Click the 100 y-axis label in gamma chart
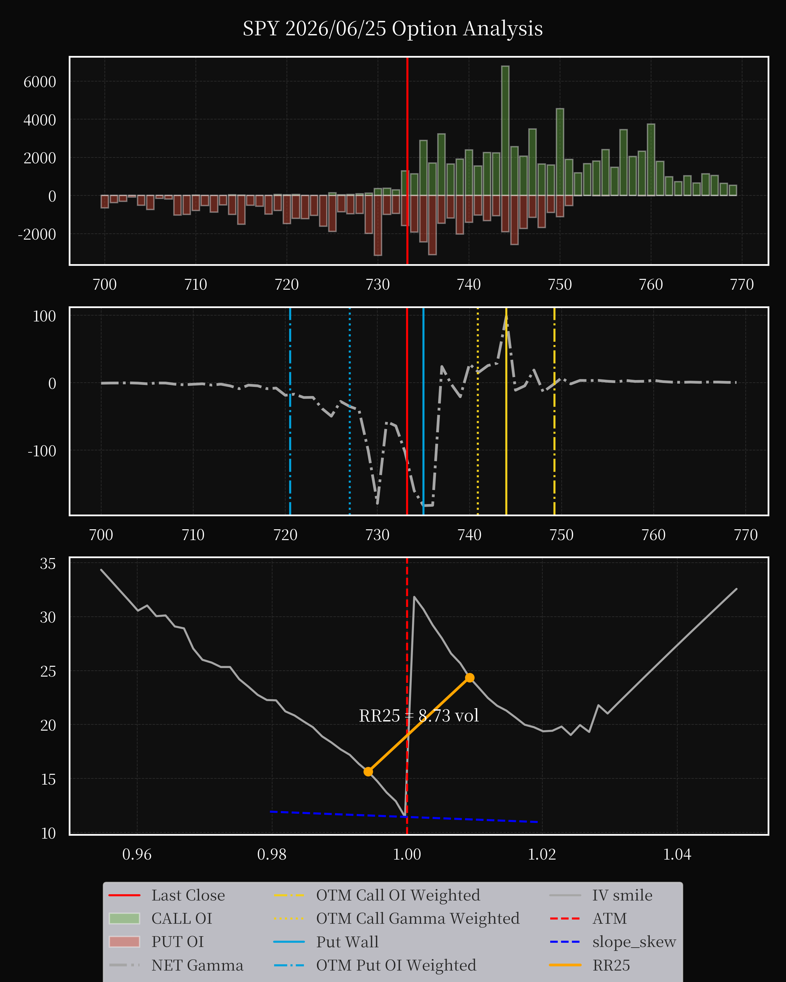Screen dimensions: 786x982 [44, 316]
